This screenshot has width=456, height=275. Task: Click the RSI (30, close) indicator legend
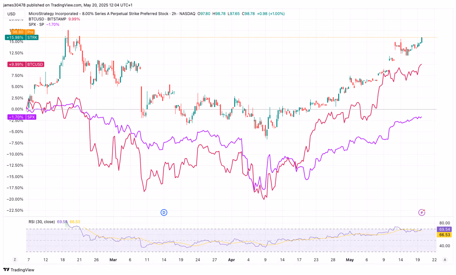pos(42,222)
